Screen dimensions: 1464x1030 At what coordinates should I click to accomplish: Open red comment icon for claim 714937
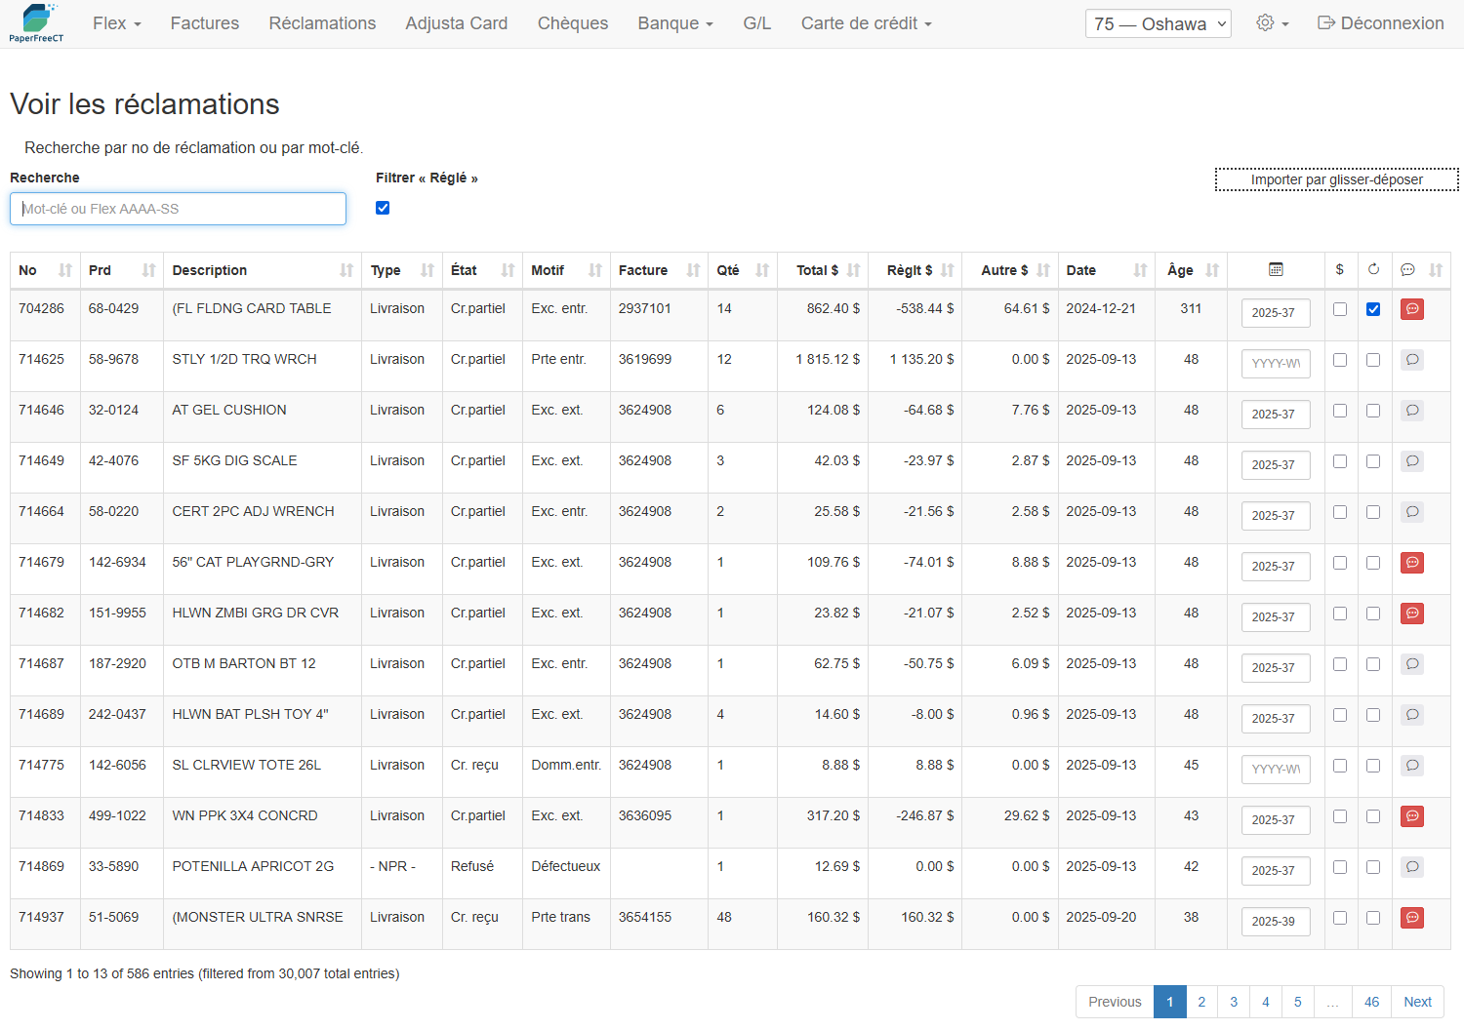[1411, 918]
